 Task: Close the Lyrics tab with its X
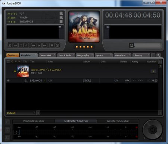point(111,55)
